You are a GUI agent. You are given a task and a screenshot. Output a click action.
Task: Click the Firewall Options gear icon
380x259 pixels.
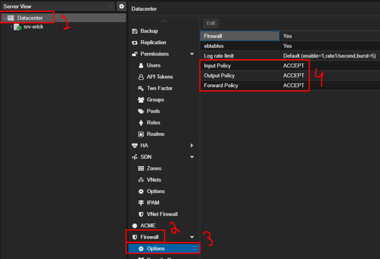[141, 249]
